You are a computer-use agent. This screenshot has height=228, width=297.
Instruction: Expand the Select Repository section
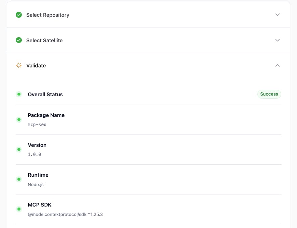pos(278,15)
